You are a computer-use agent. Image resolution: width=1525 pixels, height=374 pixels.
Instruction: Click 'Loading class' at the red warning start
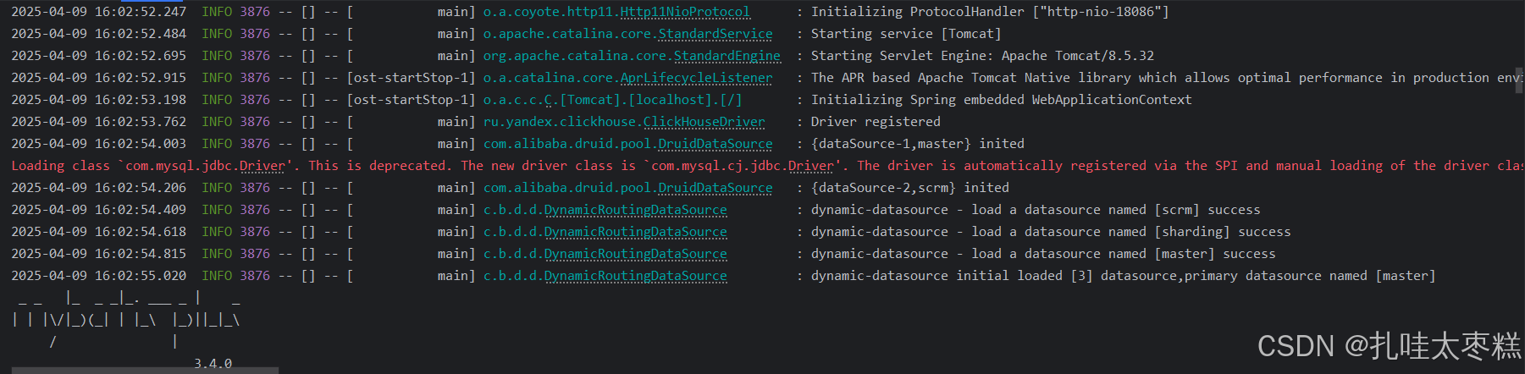tap(60, 166)
